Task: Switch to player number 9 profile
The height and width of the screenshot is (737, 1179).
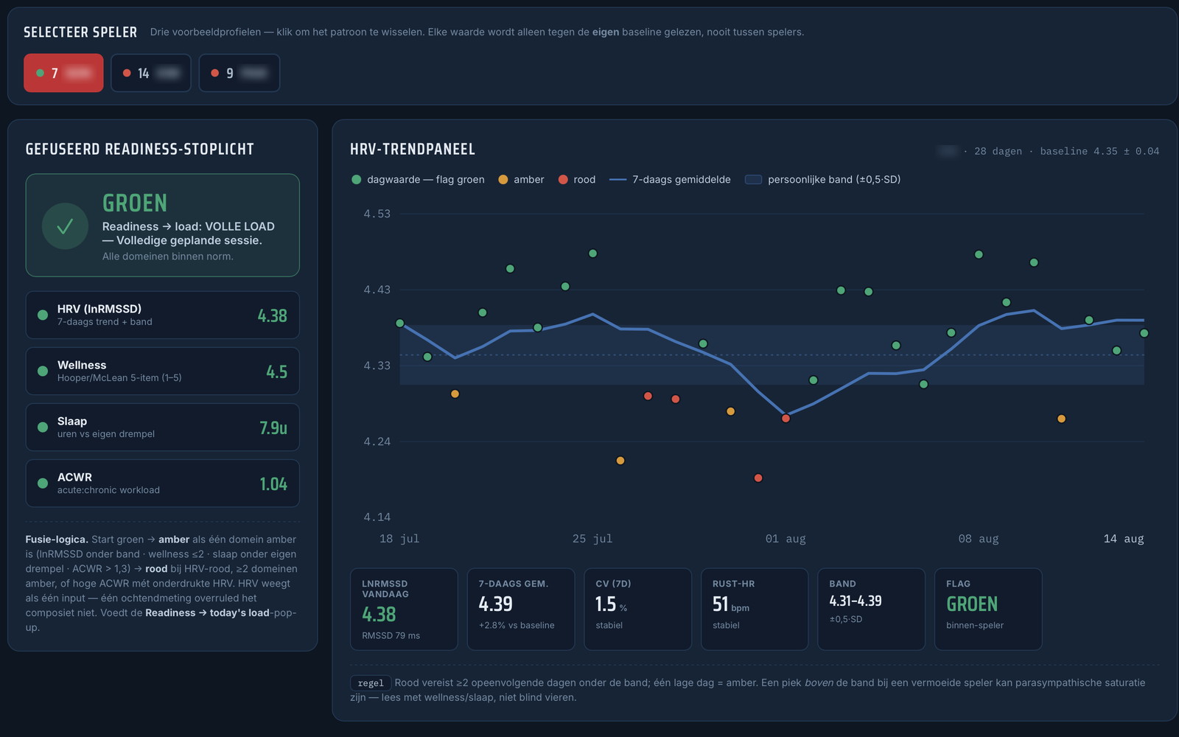Action: (x=239, y=73)
